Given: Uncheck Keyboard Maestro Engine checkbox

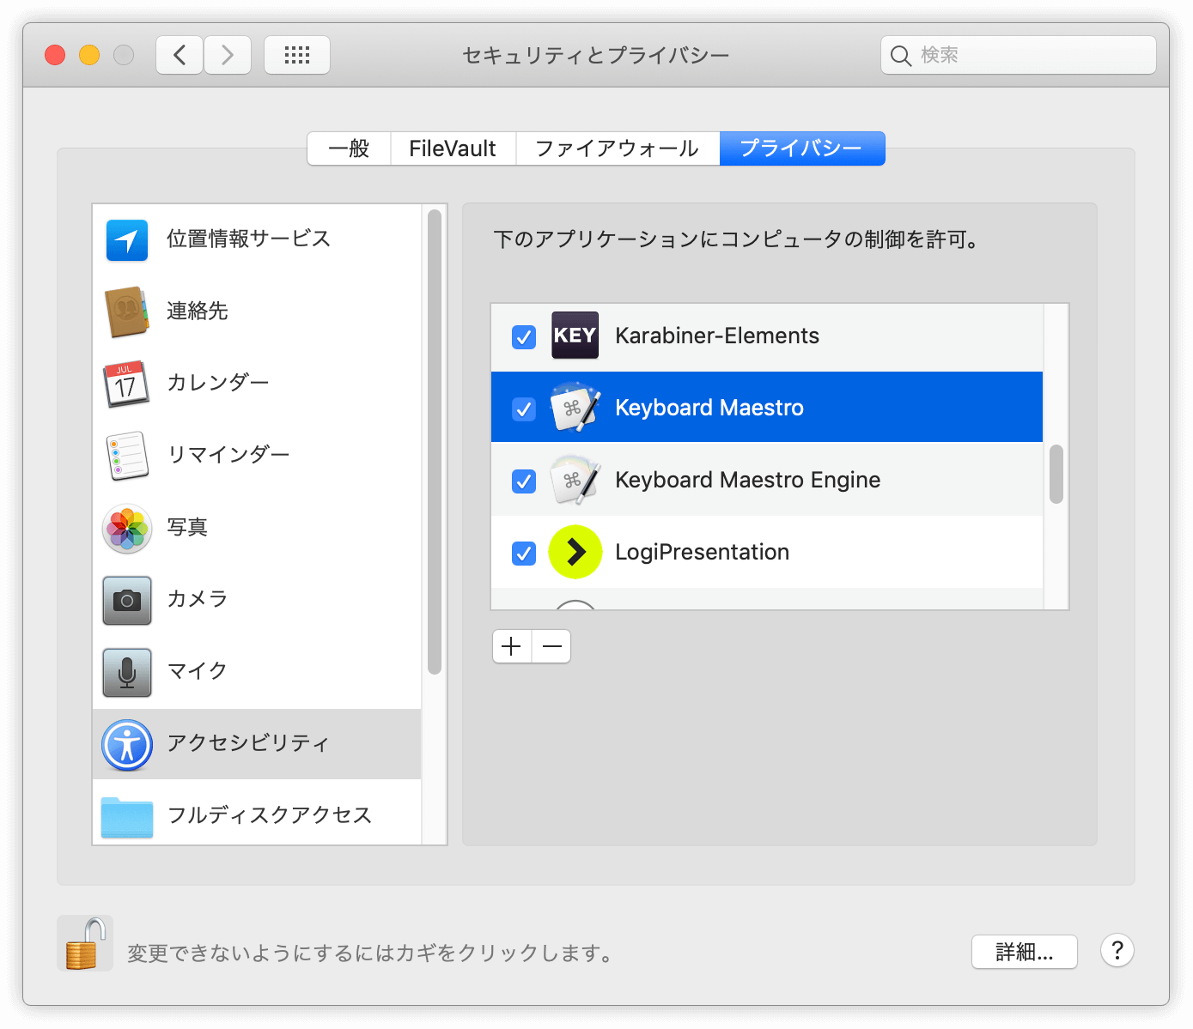Looking at the screenshot, I should (x=524, y=481).
